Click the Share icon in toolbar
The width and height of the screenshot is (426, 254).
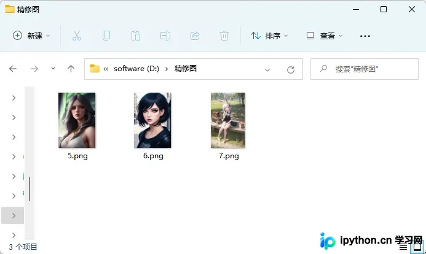pyautogui.click(x=195, y=36)
